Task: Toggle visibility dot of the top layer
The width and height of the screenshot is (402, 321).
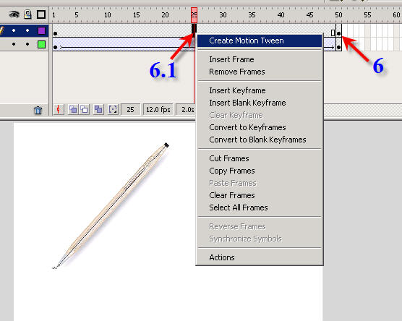Action: 14,30
